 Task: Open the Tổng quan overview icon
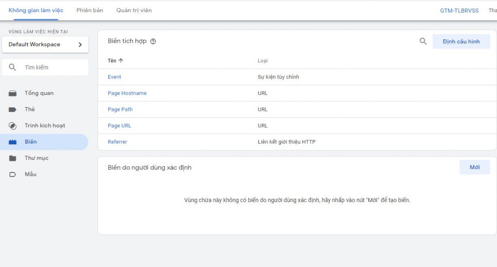12,93
